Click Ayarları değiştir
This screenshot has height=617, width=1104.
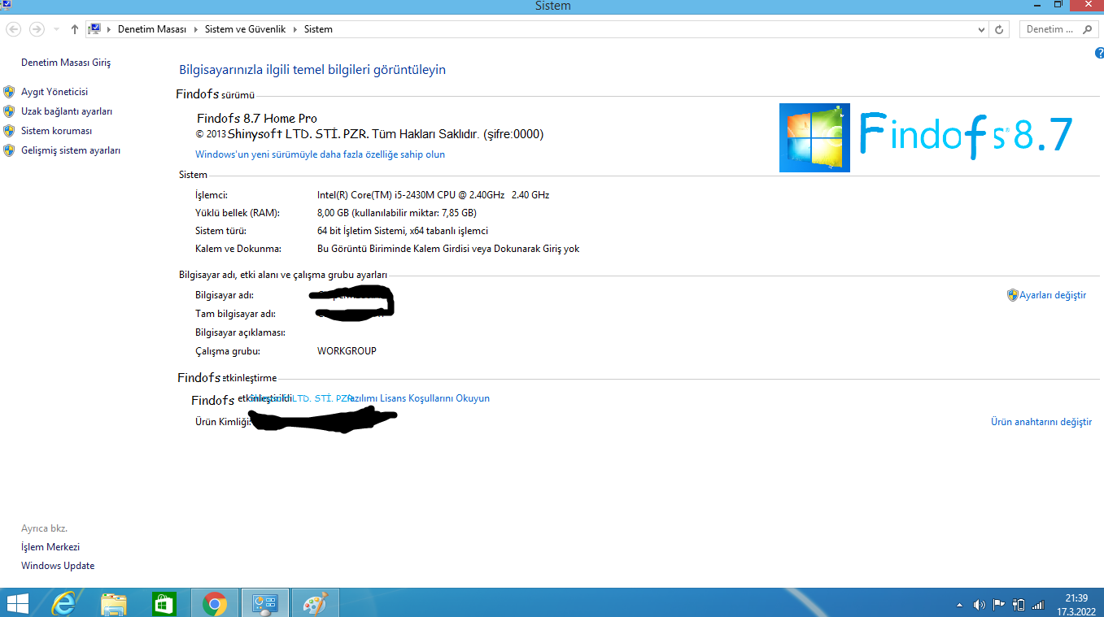(1053, 295)
